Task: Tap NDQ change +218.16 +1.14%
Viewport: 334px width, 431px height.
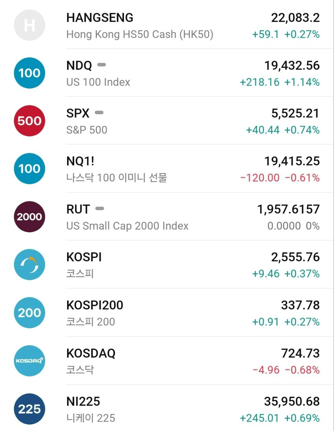Action: click(280, 82)
